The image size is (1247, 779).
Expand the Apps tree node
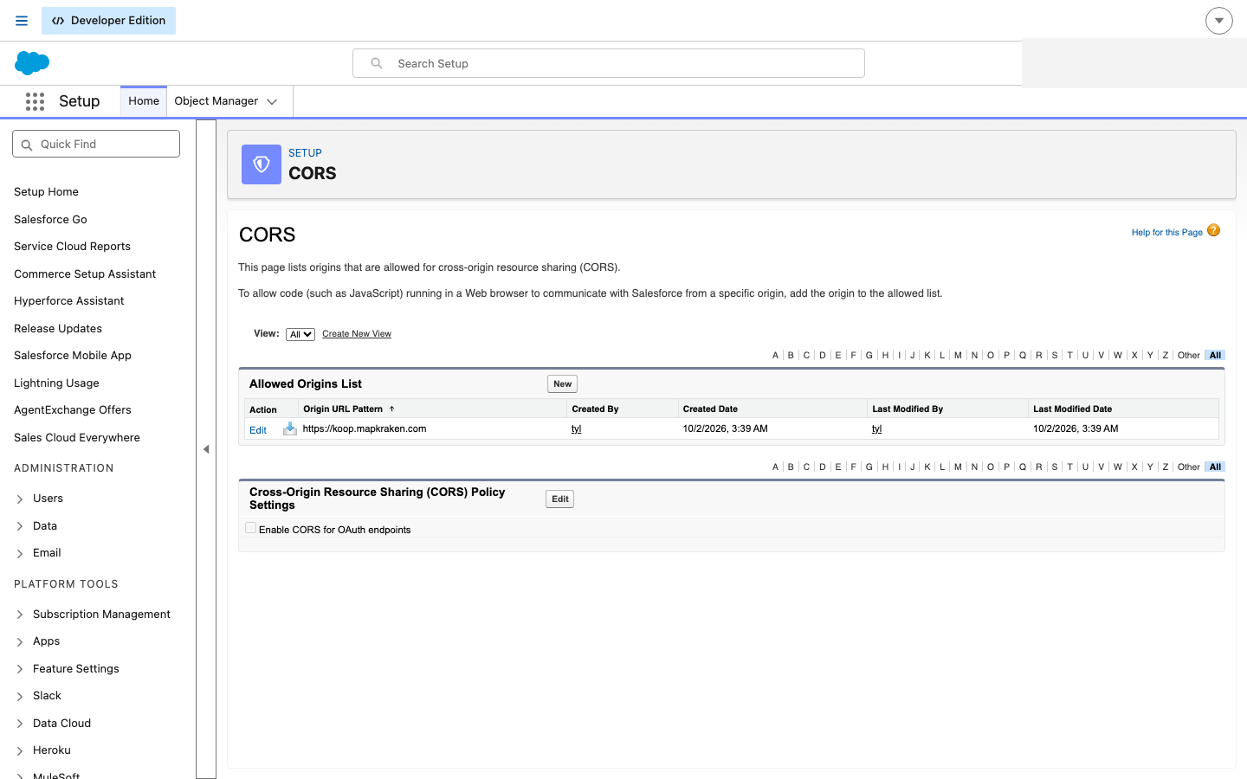20,642
